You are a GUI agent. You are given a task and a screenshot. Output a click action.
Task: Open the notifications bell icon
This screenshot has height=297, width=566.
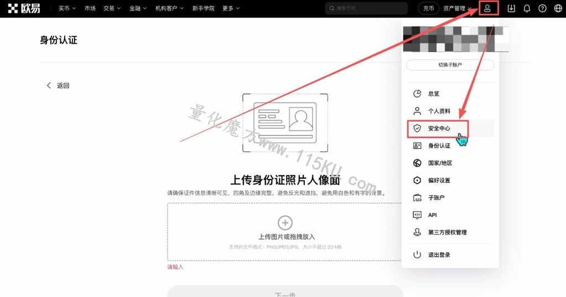click(x=527, y=8)
